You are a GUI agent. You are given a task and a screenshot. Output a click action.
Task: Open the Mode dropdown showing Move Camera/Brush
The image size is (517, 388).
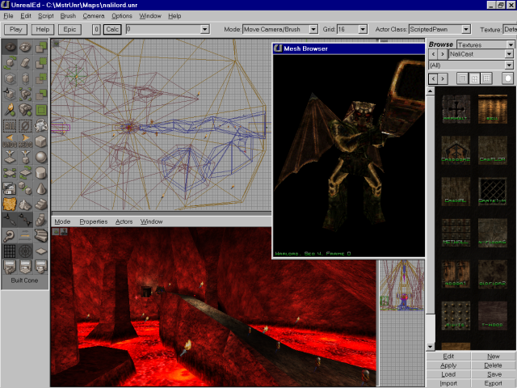pyautogui.click(x=313, y=29)
